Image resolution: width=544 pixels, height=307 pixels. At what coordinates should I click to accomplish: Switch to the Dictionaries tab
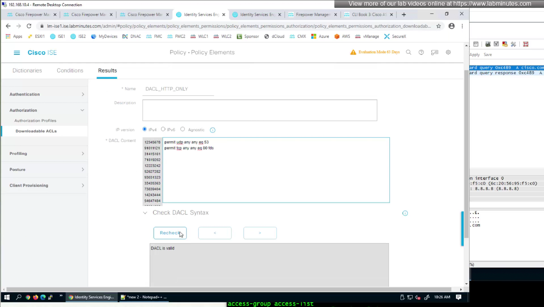pyautogui.click(x=27, y=70)
